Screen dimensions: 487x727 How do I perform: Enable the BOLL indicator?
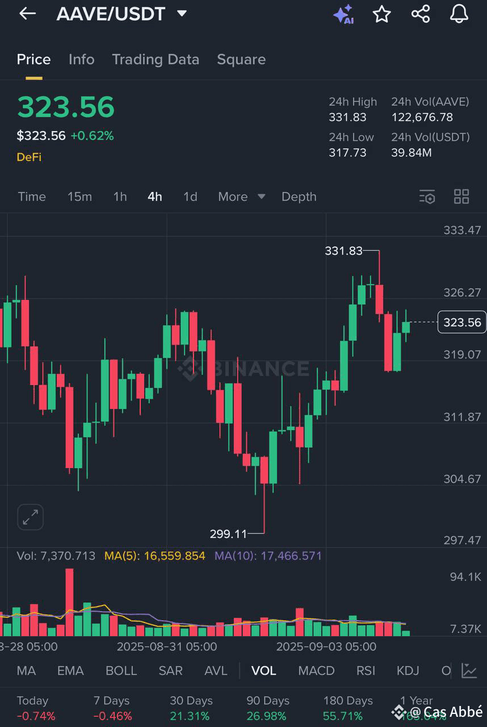(121, 671)
